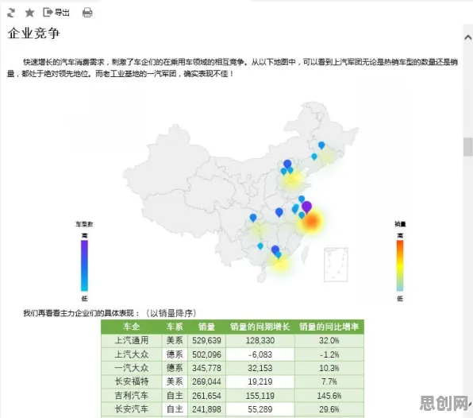Click the 车系 column header

tap(175, 327)
